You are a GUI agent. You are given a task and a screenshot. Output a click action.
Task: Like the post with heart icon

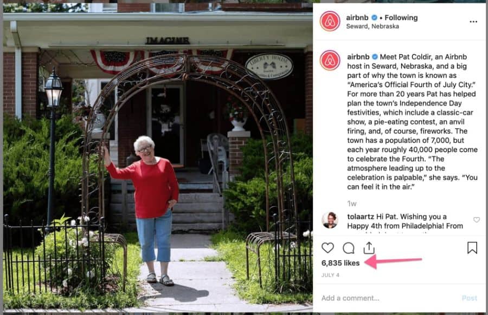328,247
